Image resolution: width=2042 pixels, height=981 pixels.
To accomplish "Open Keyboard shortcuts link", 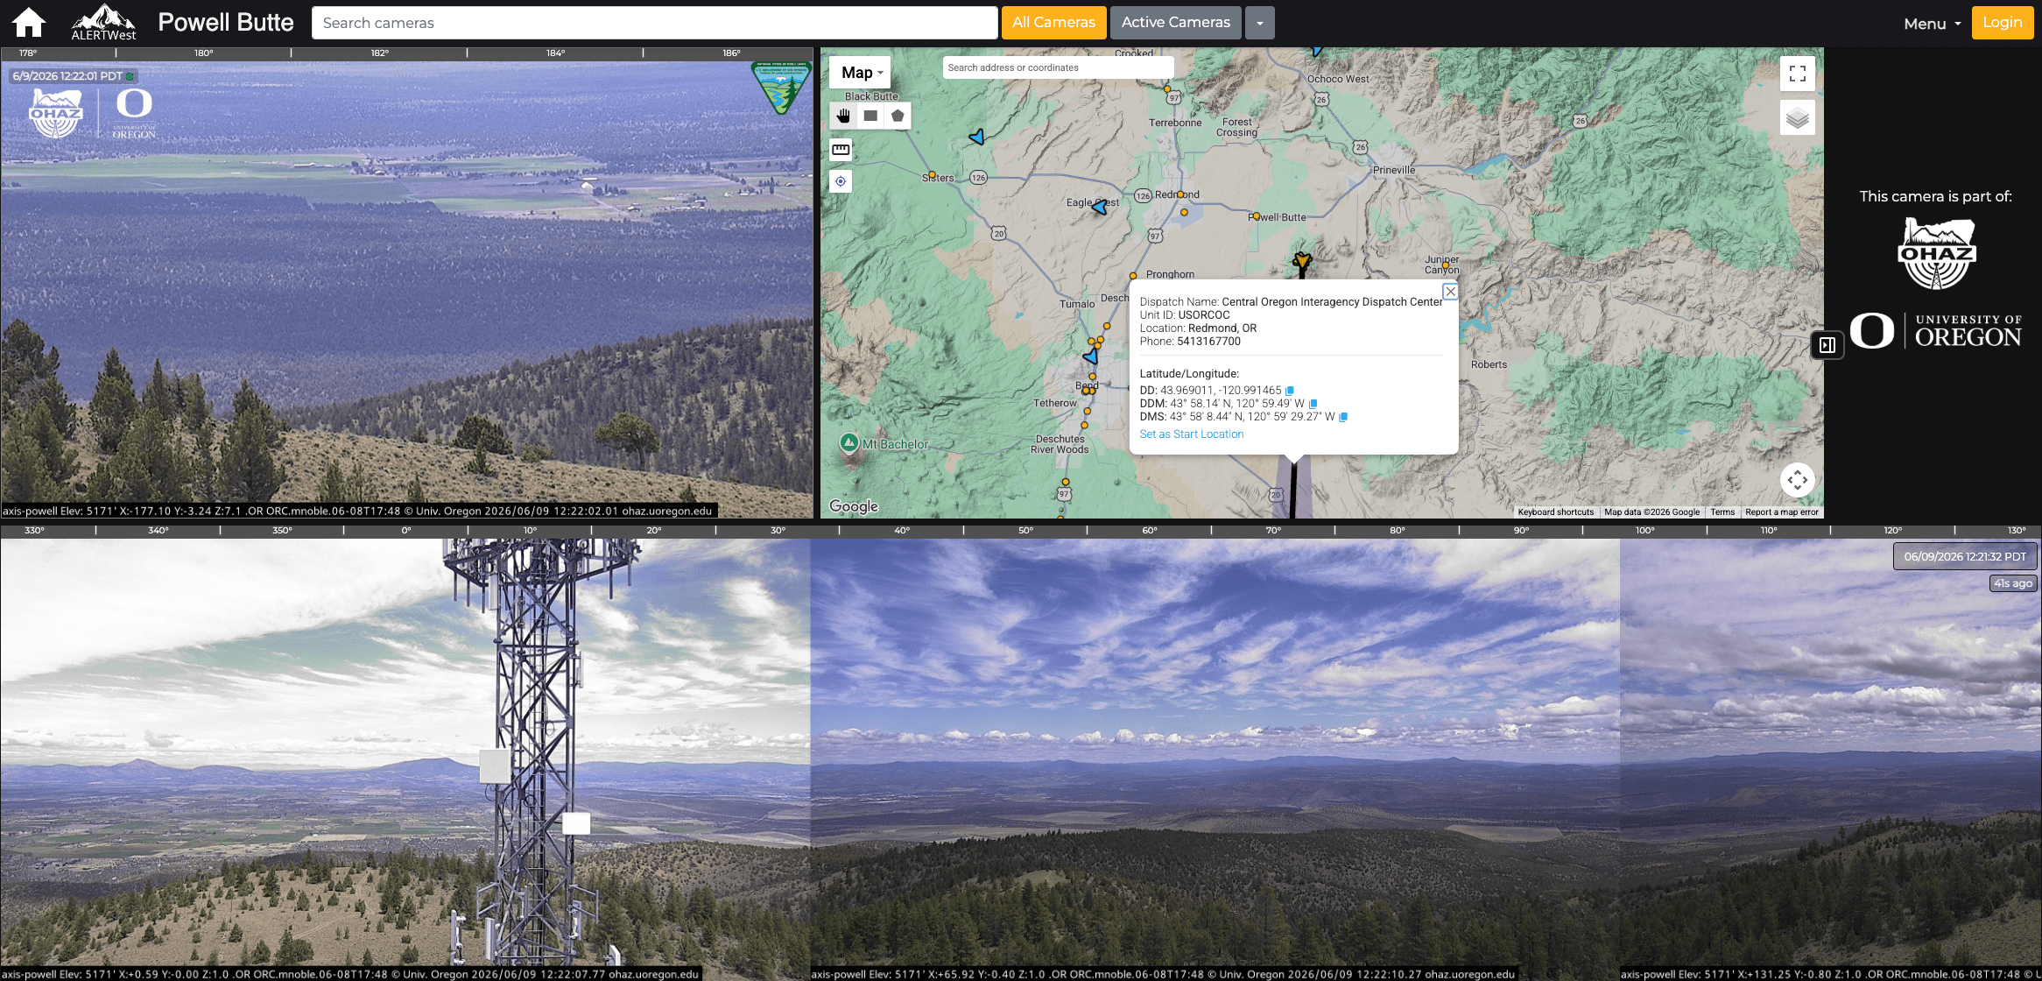I will [1556, 512].
